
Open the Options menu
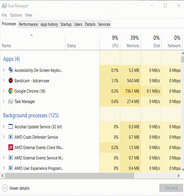point(16,15)
